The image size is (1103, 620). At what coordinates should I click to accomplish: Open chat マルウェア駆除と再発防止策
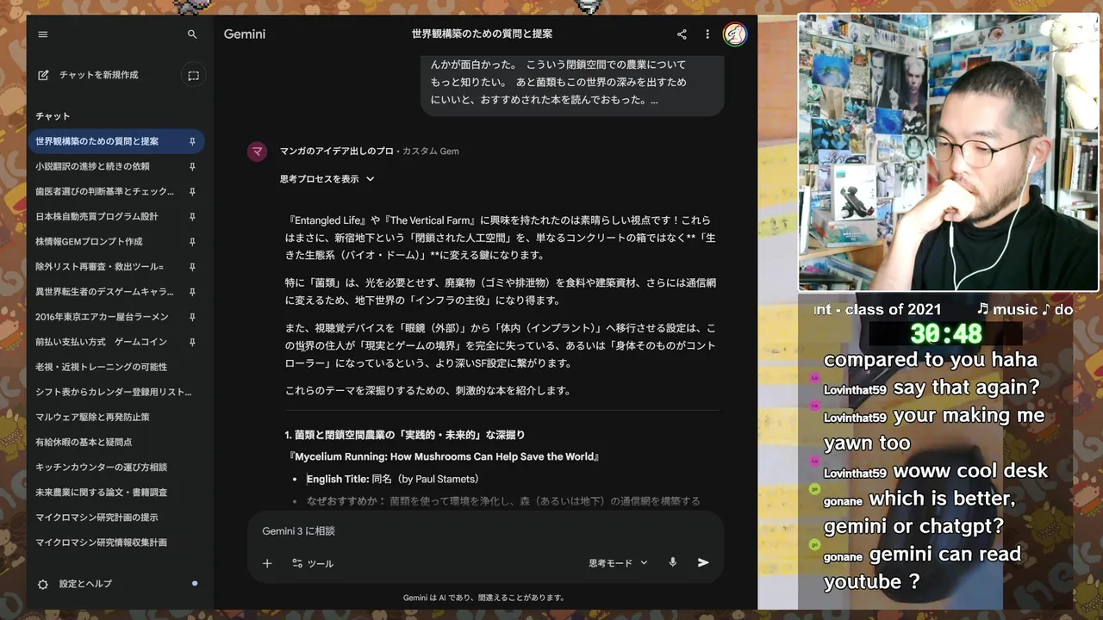pyautogui.click(x=92, y=417)
